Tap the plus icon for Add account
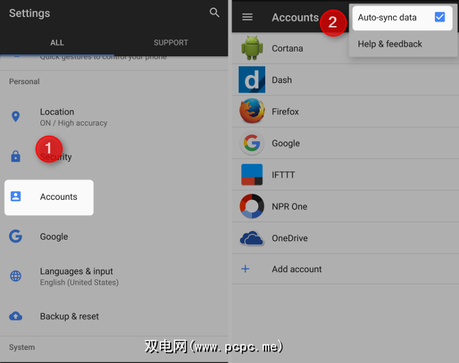This screenshot has width=459, height=363. click(x=245, y=268)
